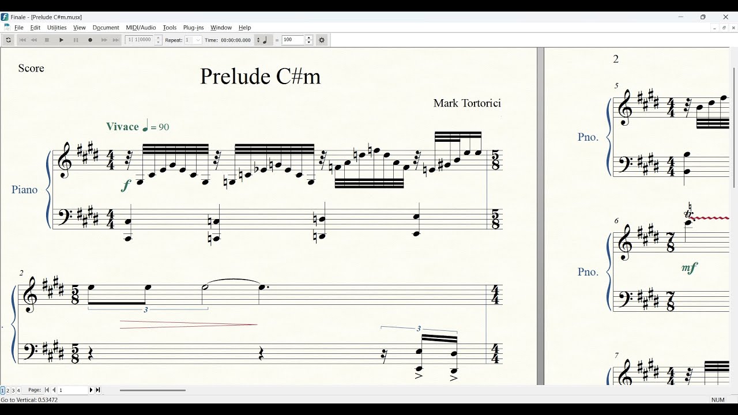Select the Prelude C#m title text

(x=260, y=77)
